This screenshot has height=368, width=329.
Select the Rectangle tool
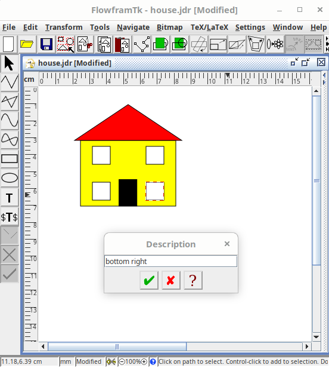click(x=10, y=159)
